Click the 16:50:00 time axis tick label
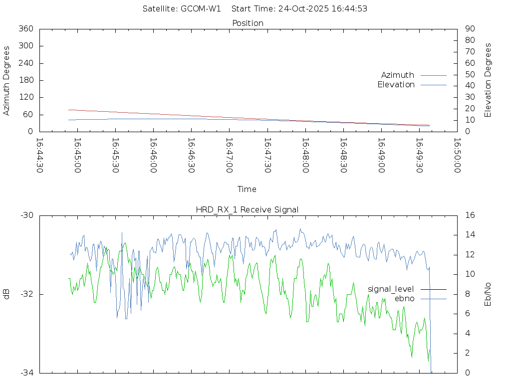 [457, 155]
